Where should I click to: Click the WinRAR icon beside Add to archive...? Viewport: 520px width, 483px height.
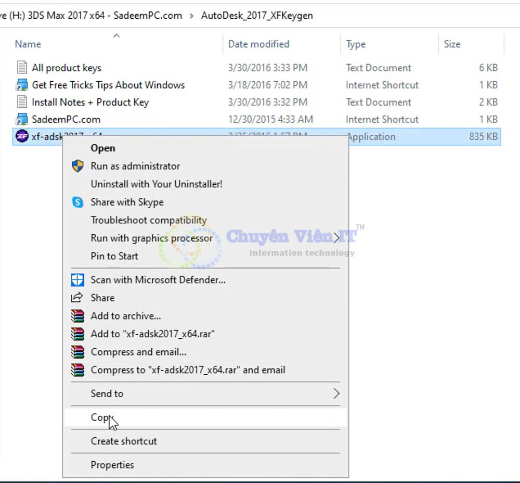coord(77,316)
